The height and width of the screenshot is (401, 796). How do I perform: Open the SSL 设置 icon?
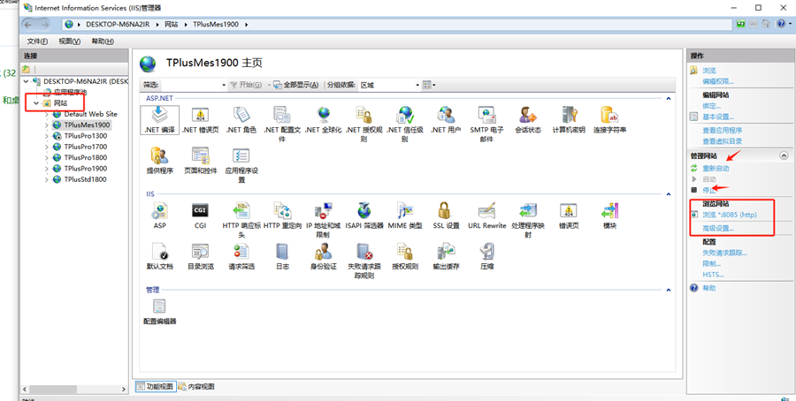446,215
